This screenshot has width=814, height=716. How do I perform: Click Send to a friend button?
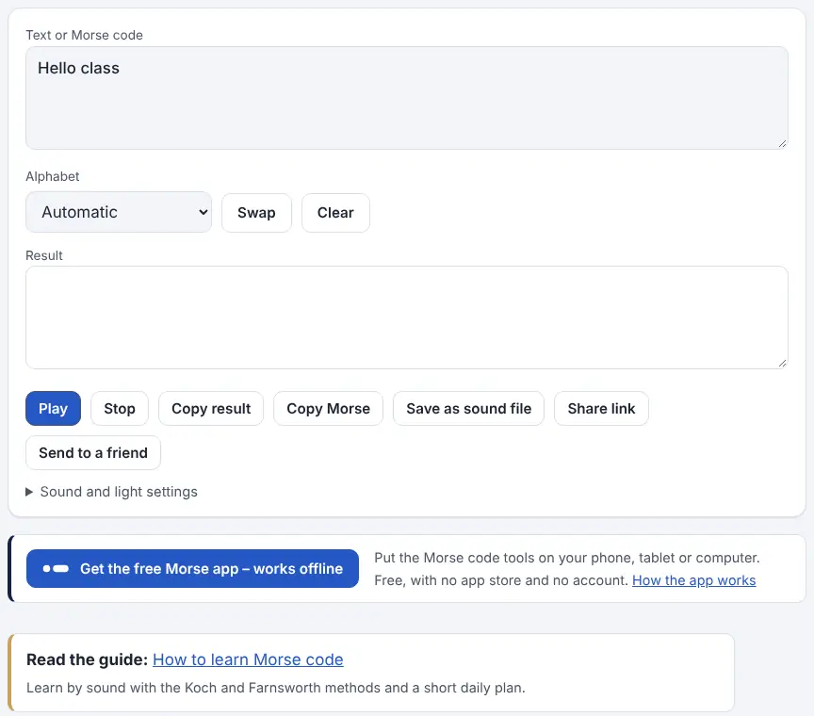click(x=93, y=453)
